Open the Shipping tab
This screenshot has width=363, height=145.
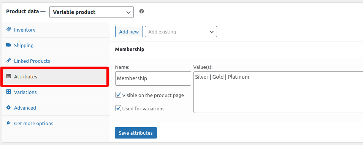(56, 45)
